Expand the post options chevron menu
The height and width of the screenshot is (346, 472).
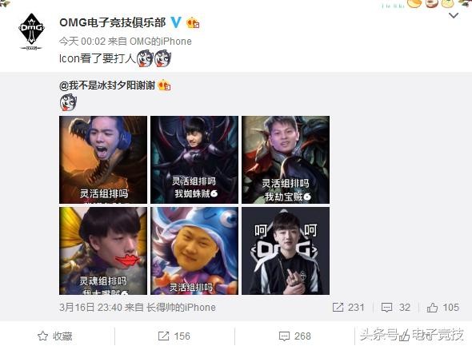tap(454, 15)
